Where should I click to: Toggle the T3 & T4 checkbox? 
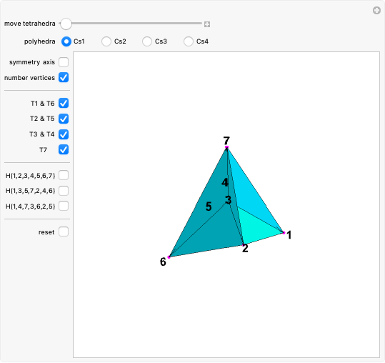[64, 134]
